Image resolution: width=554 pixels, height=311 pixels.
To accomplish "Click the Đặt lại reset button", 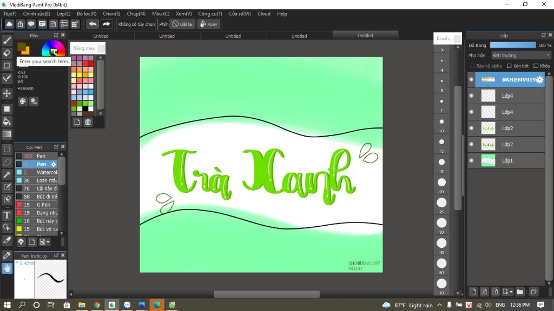I will [x=182, y=24].
